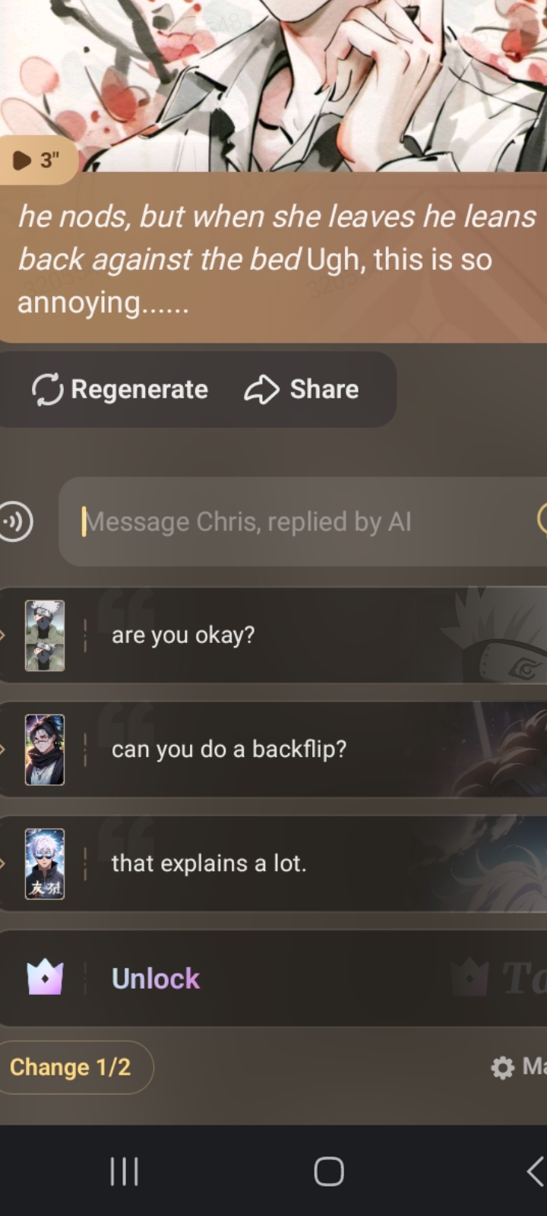Pick the 'that explains a lot.' suggestion
Viewport: 547px width, 1216px height.
point(273,863)
